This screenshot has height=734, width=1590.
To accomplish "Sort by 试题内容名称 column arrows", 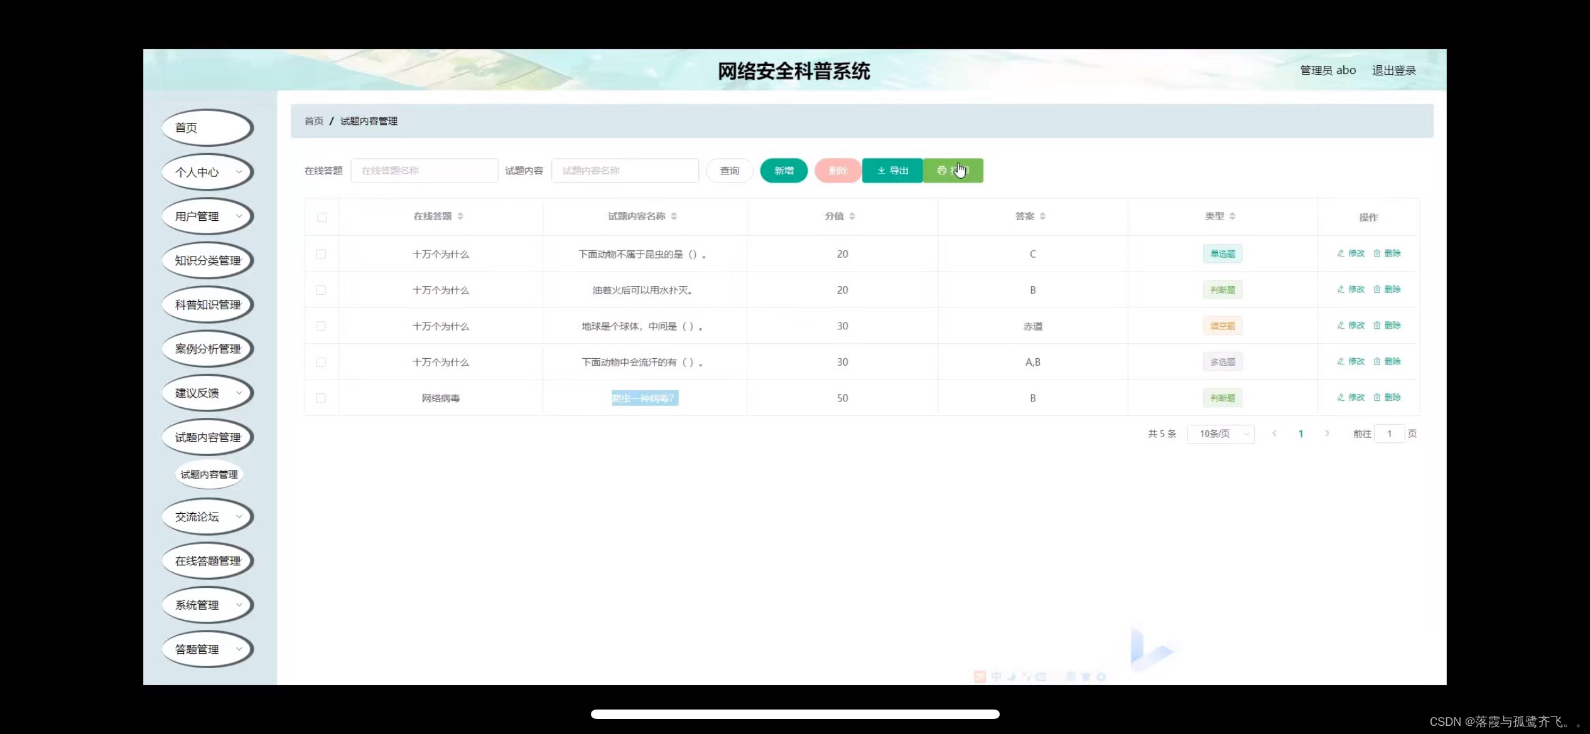I will pyautogui.click(x=674, y=216).
